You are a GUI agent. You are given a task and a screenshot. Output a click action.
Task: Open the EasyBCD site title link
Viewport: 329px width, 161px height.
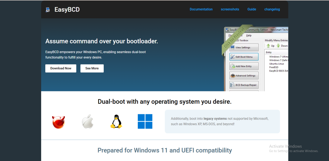click(67, 9)
